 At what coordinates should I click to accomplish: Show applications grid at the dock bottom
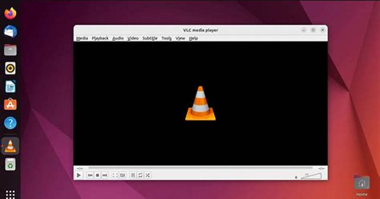pos(10,194)
